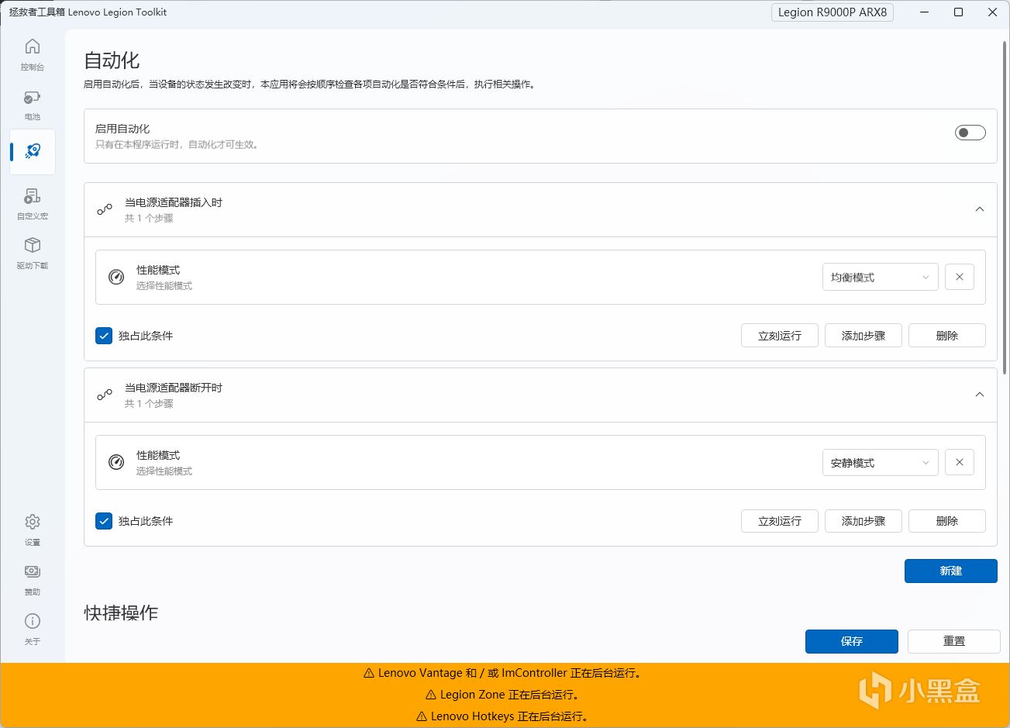Open the 电池 battery page
This screenshot has width=1010, height=728.
pyautogui.click(x=33, y=104)
